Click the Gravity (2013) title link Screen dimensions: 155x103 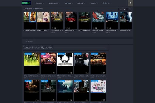(125, 30)
